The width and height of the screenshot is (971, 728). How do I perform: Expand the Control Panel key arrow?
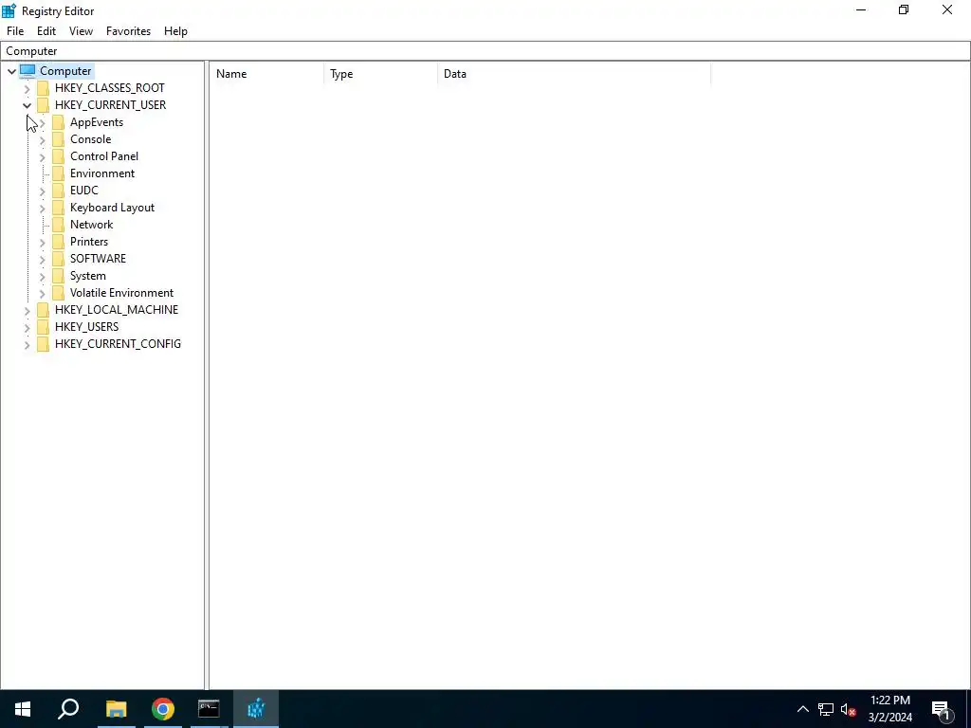(x=42, y=156)
